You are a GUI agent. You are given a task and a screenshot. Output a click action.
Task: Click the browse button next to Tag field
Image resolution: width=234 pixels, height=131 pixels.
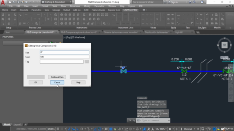(87, 61)
